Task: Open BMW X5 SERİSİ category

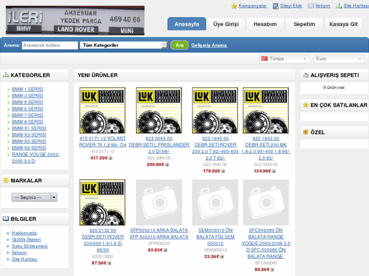Action: pyautogui.click(x=29, y=141)
